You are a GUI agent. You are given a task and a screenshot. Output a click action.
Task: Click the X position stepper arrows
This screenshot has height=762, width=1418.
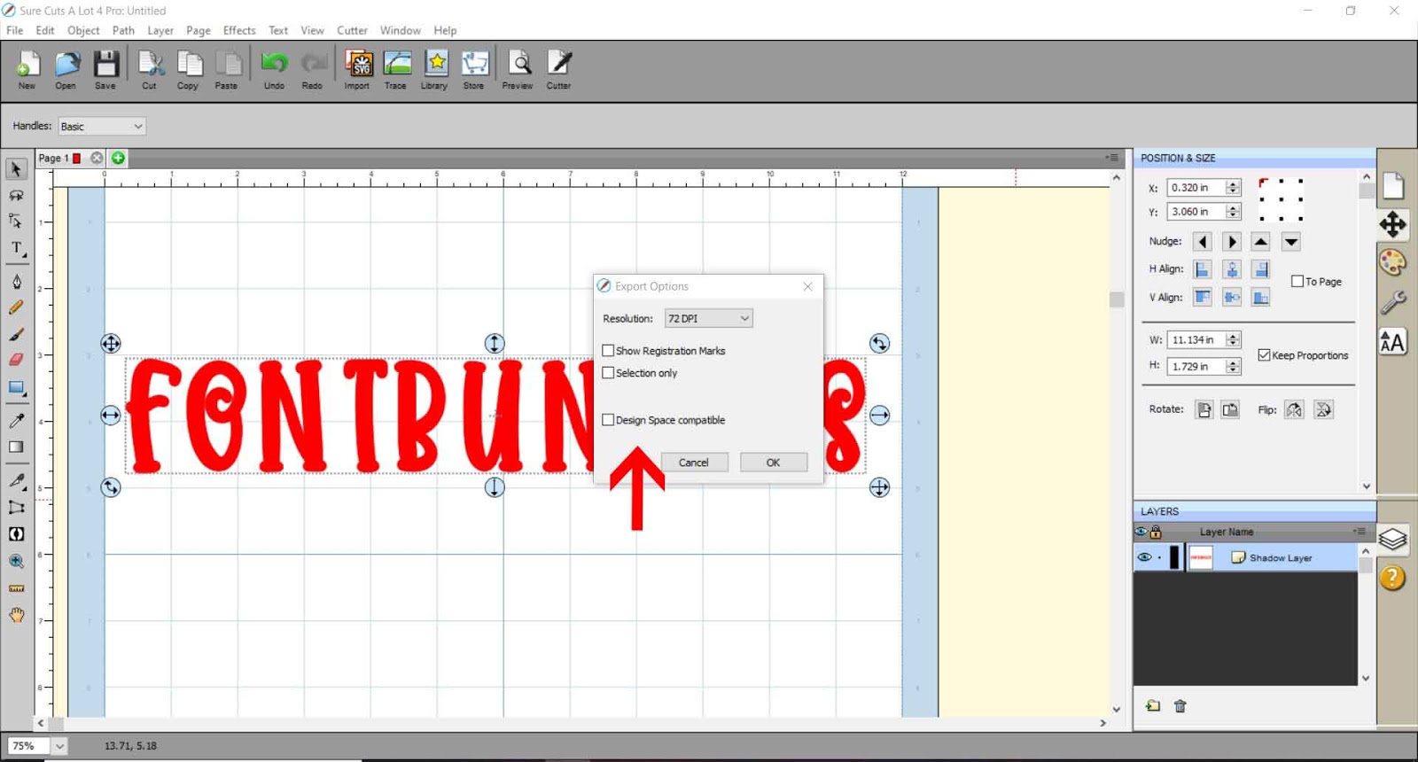click(1233, 188)
